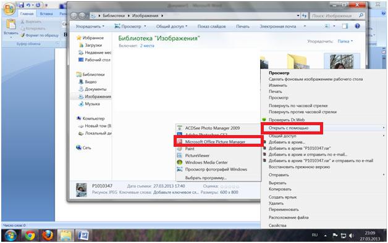Click Расположение файла in context menu

[x=289, y=218]
